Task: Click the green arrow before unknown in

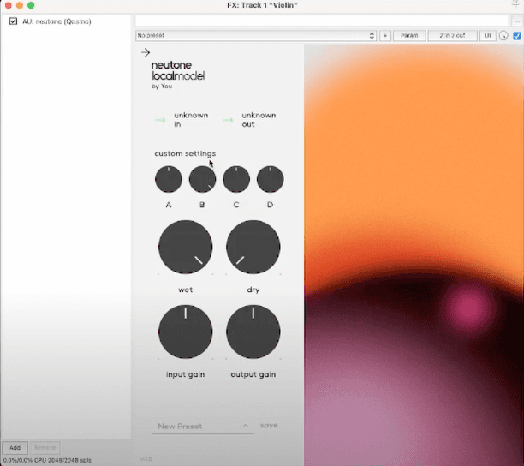Action: pyautogui.click(x=160, y=120)
